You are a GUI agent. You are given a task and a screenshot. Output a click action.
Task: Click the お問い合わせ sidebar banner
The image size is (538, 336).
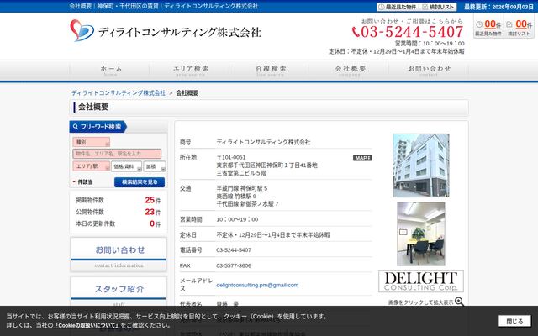point(119,255)
